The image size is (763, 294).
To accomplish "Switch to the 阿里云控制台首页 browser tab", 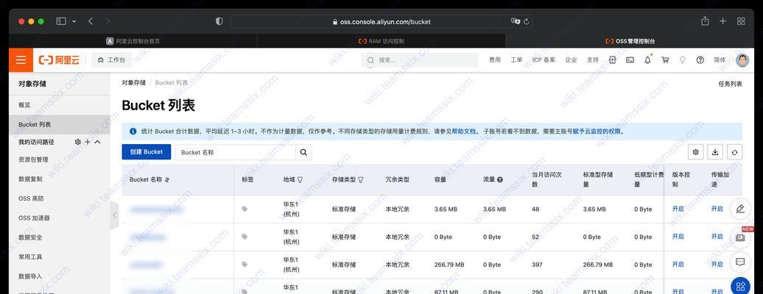I will [x=133, y=41].
